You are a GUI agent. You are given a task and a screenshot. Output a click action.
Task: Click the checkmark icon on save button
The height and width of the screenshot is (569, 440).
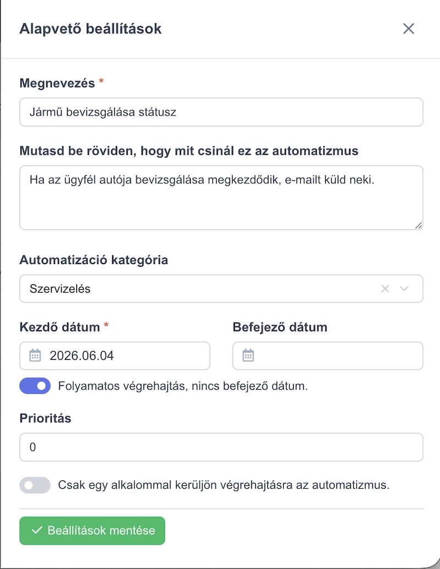coord(37,530)
